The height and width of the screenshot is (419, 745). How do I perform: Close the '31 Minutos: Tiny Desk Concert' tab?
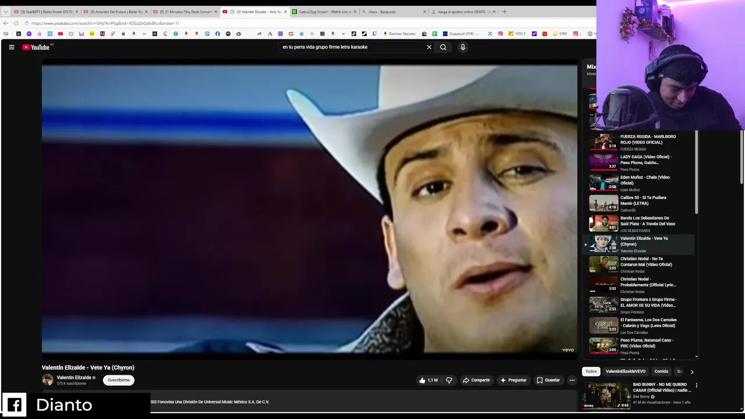[x=216, y=12]
